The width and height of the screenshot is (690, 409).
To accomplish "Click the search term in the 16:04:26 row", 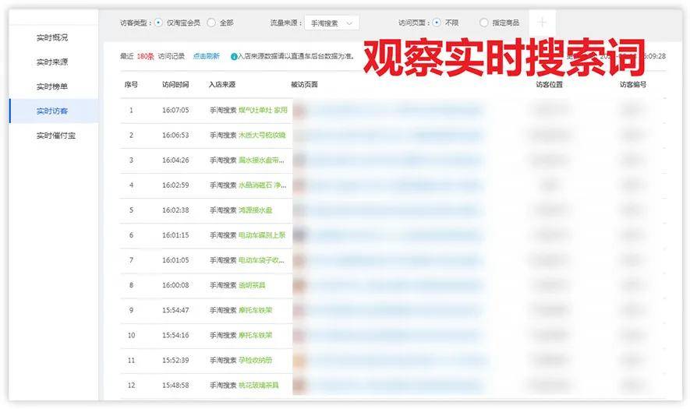I will pos(261,160).
